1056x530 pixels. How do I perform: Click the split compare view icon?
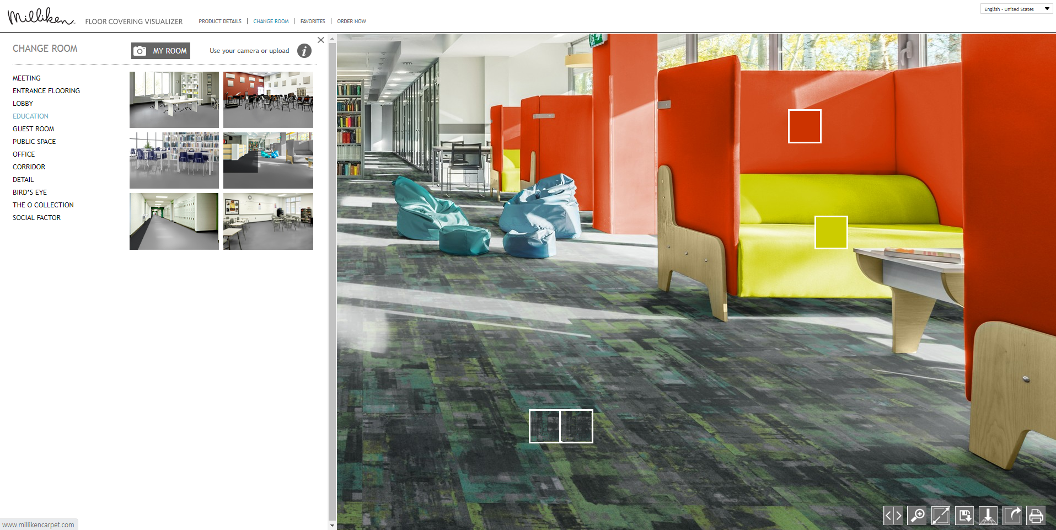[893, 516]
